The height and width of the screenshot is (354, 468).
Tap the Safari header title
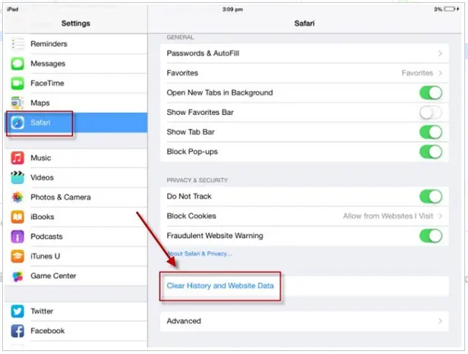pos(304,23)
